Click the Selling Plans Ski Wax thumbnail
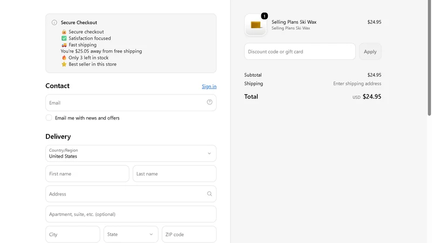The image size is (432, 243). (255, 25)
